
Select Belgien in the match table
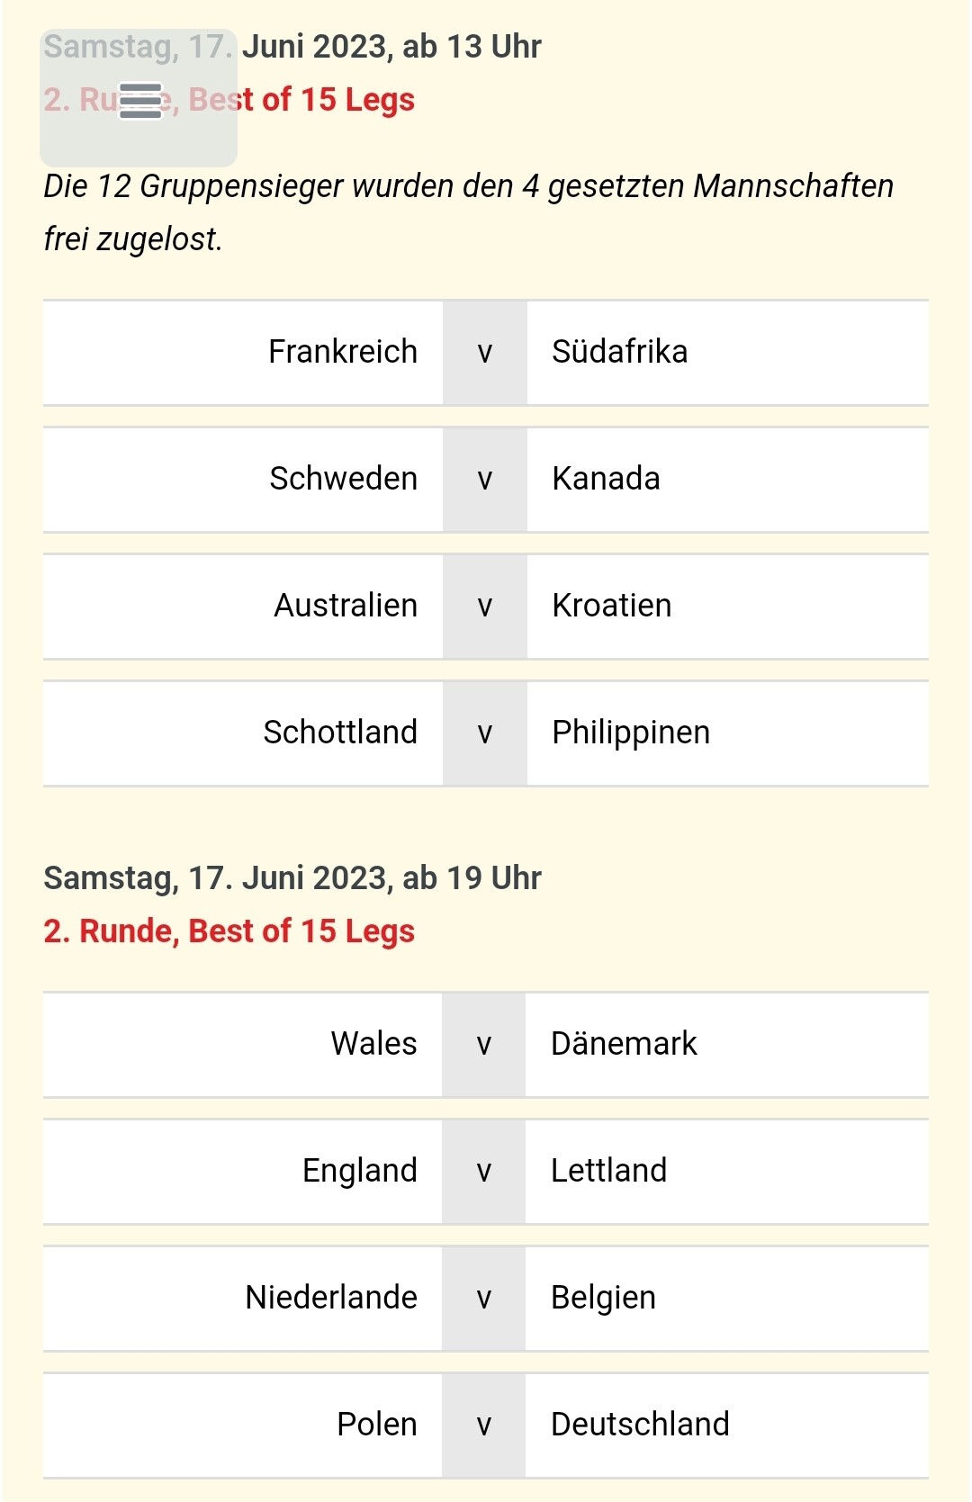(603, 1298)
